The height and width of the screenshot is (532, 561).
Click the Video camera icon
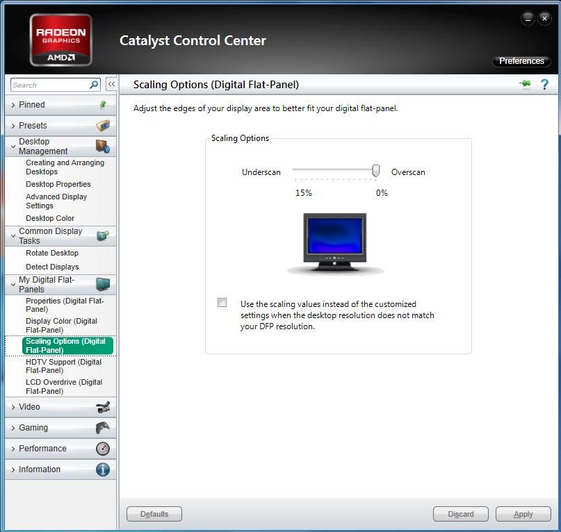(x=103, y=407)
